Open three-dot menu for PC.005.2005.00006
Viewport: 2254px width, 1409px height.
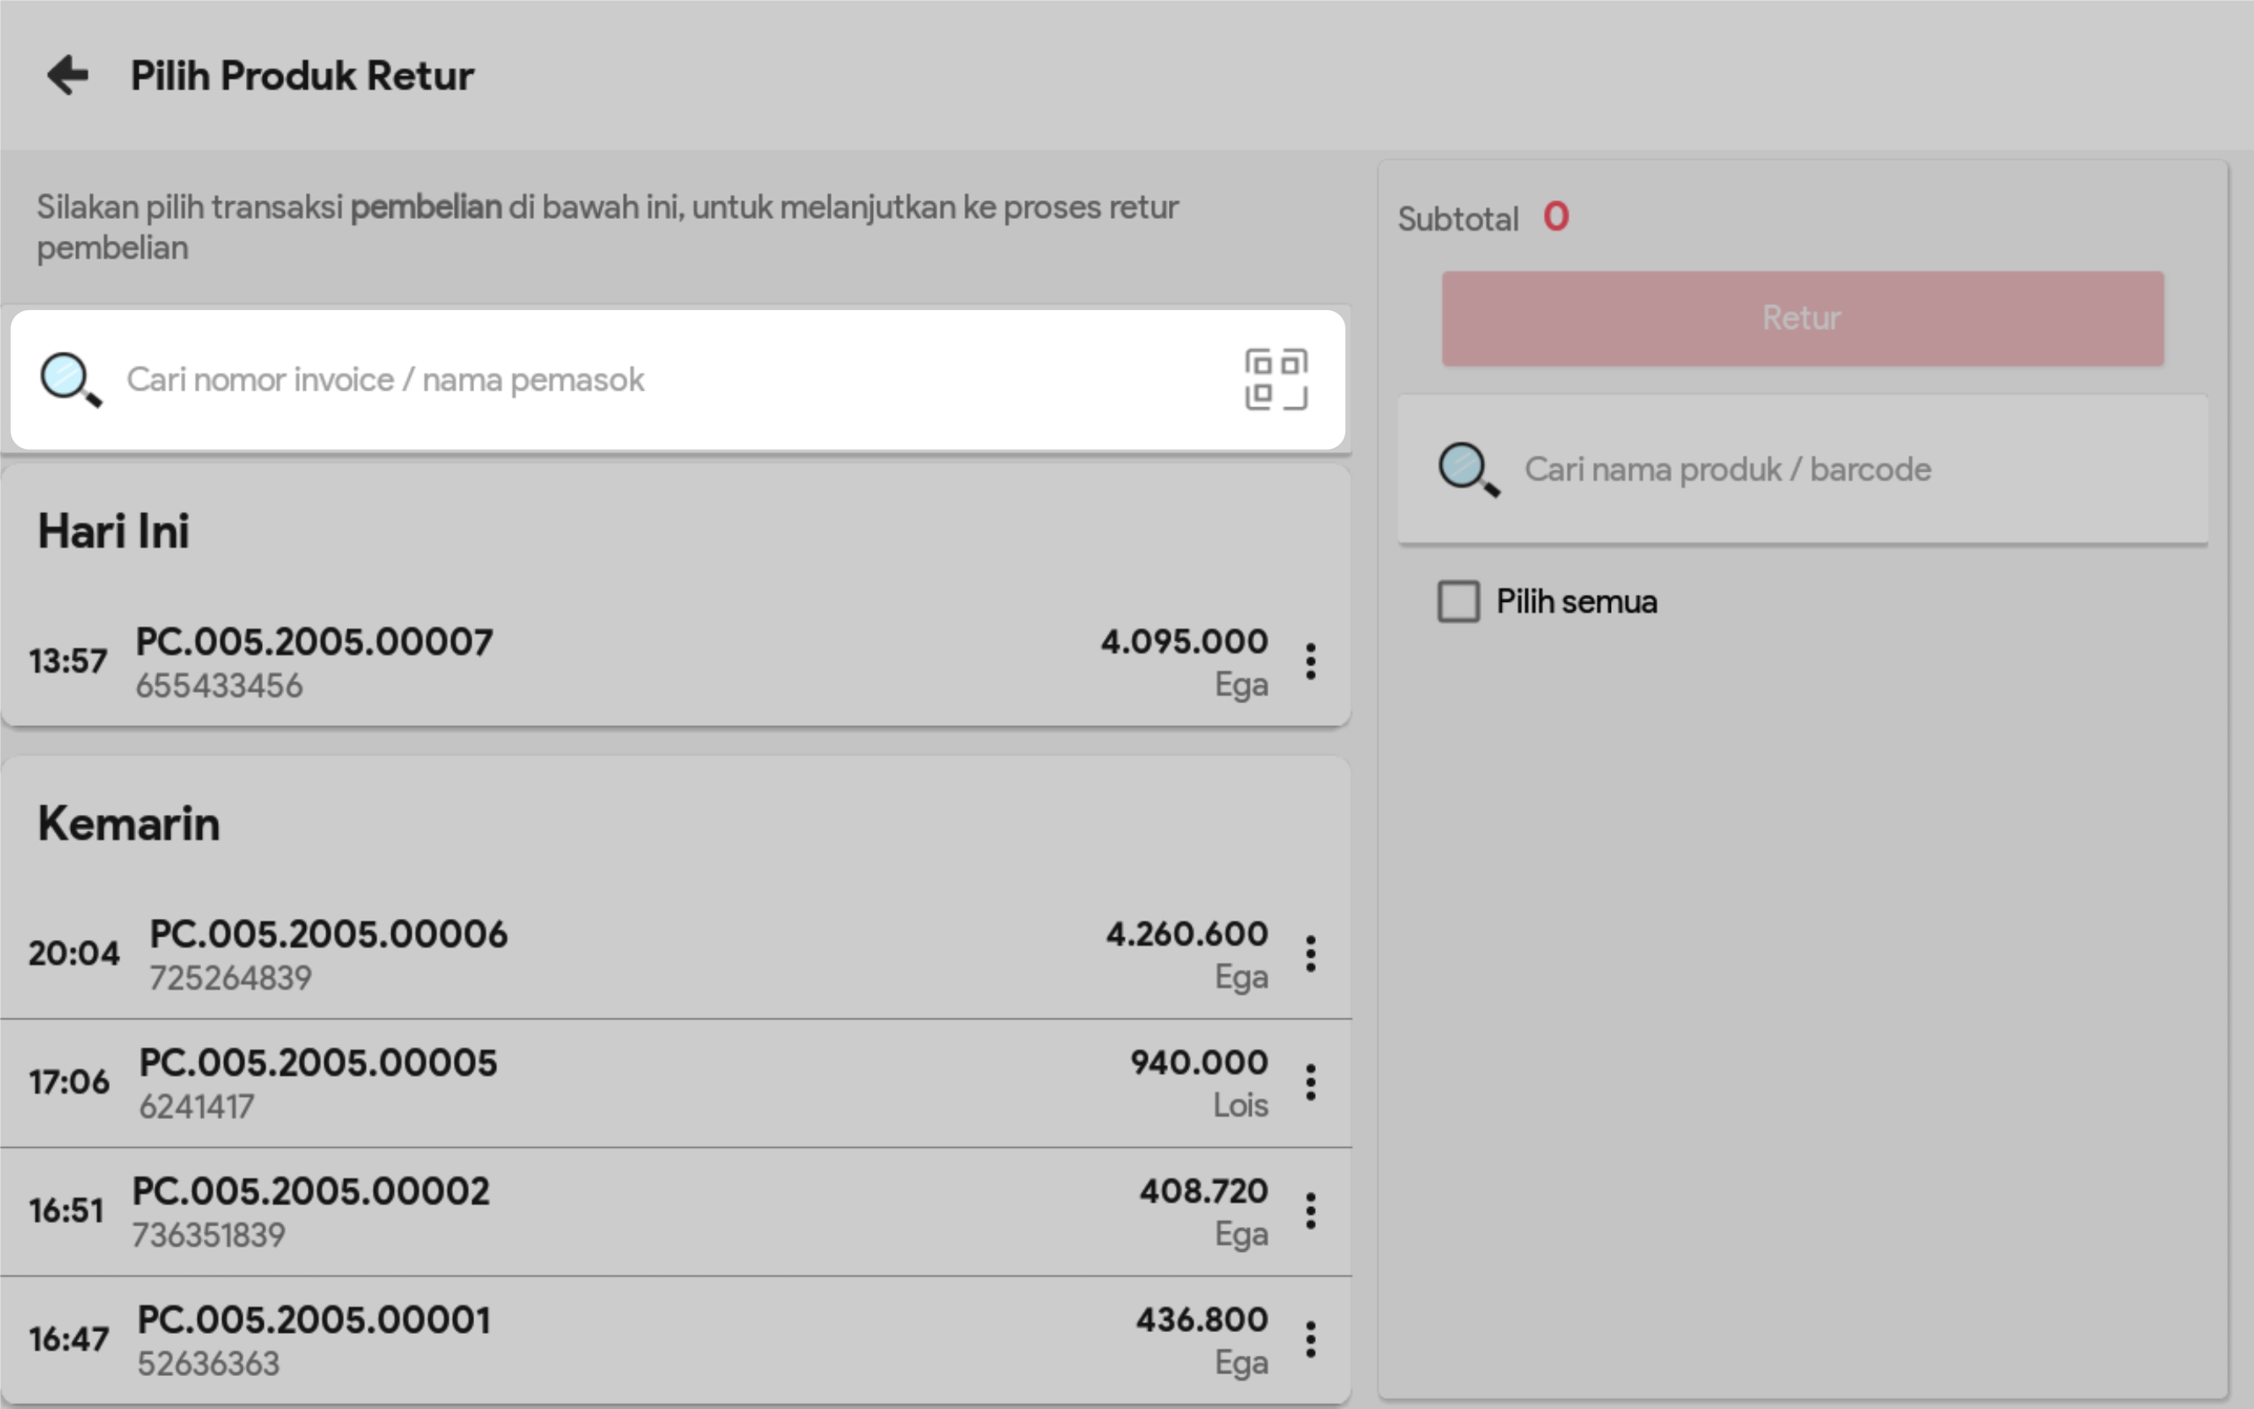click(x=1310, y=954)
